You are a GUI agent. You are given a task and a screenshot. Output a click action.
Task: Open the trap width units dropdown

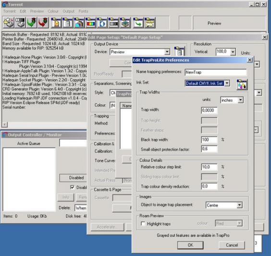(x=240, y=100)
